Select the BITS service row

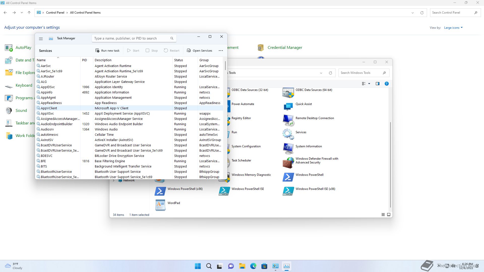pyautogui.click(x=129, y=166)
